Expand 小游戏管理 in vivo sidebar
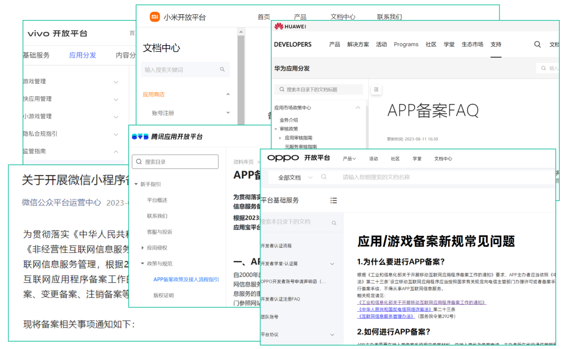The image size is (569, 349). 116,117
